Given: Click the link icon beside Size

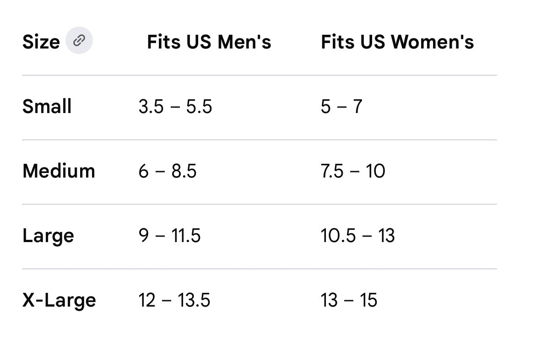Looking at the screenshot, I should coord(79,41).
